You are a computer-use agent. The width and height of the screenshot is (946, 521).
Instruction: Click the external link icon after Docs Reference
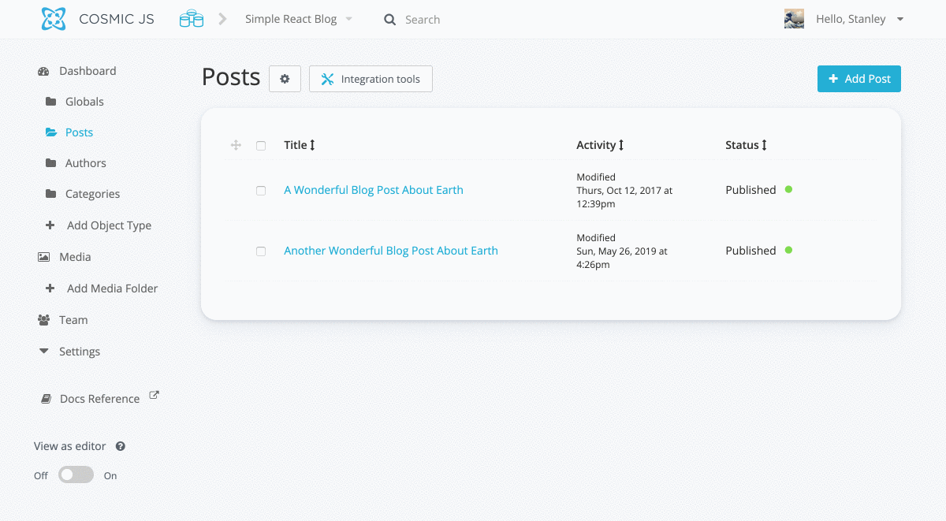tap(155, 396)
